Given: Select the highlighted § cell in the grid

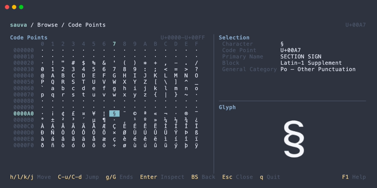Looking at the screenshot, I should point(114,113).
